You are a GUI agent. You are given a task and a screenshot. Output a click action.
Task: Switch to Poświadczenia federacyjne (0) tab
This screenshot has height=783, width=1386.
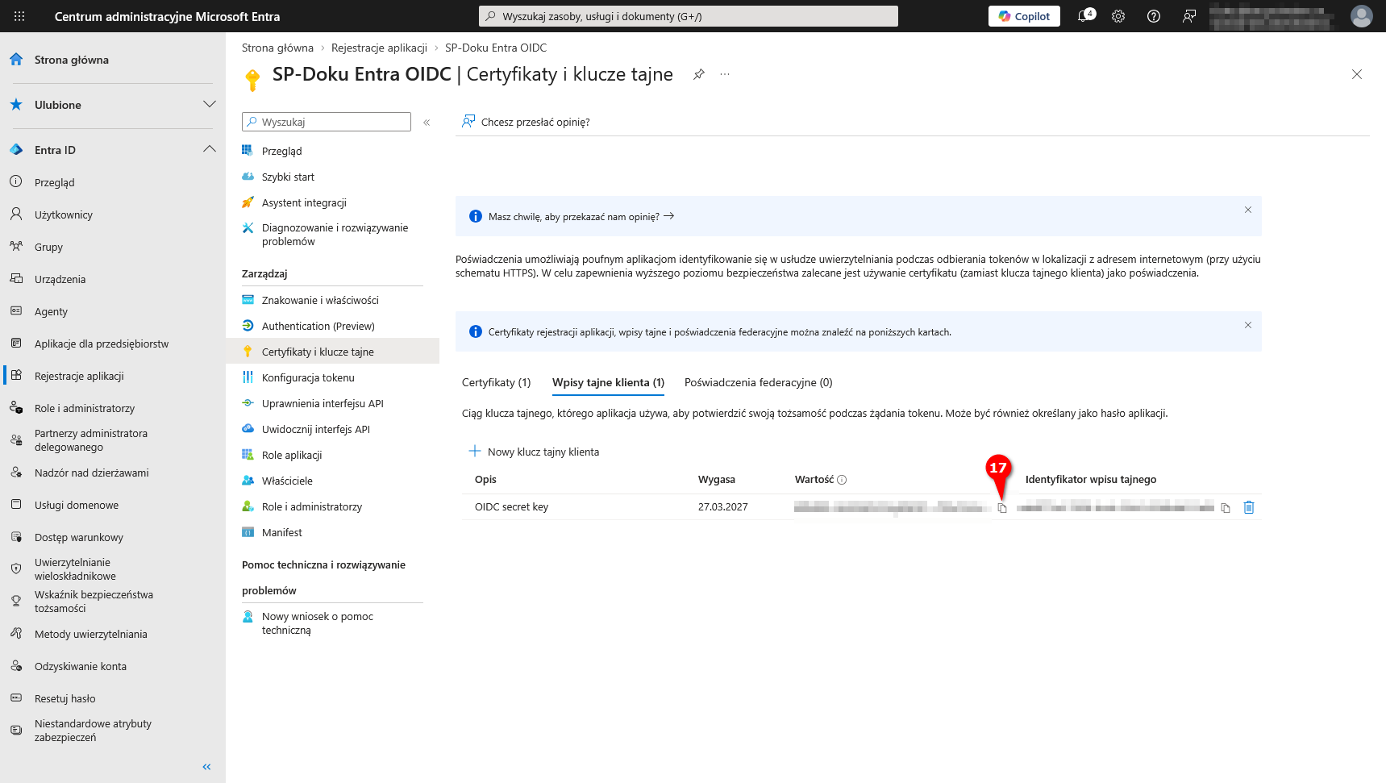coord(758,382)
